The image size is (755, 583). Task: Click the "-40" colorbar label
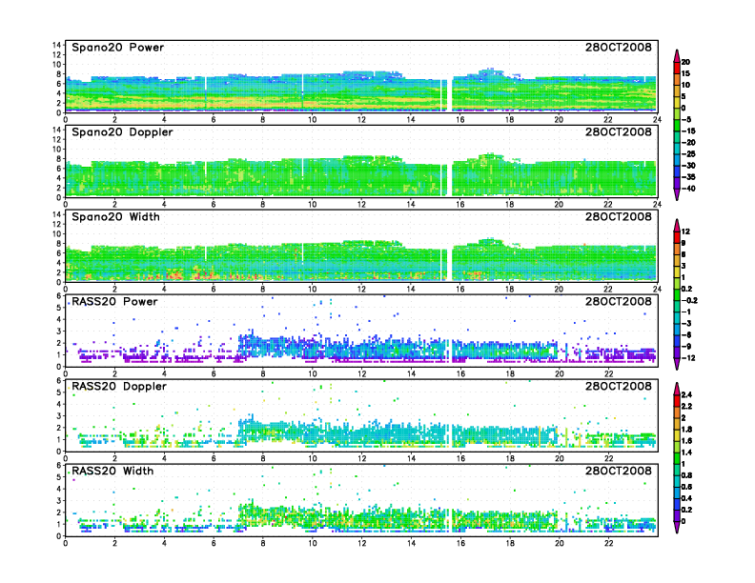(x=688, y=189)
